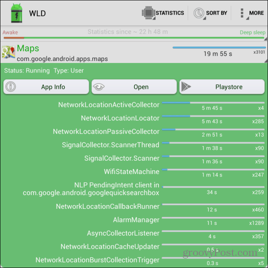Click the x285 count for NetworkLocationLocator
This screenshot has width=268, height=268.
[258, 121]
